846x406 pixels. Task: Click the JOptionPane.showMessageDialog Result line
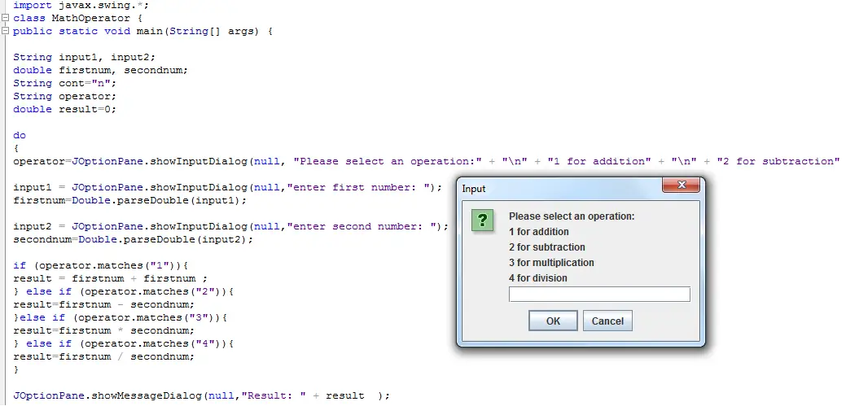[x=201, y=395]
